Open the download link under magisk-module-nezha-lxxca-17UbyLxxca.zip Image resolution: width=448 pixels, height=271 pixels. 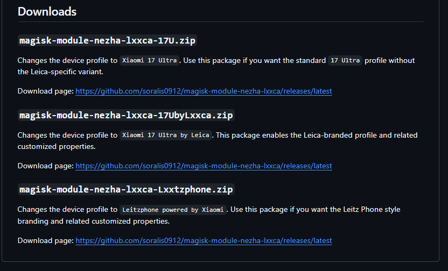coord(204,166)
